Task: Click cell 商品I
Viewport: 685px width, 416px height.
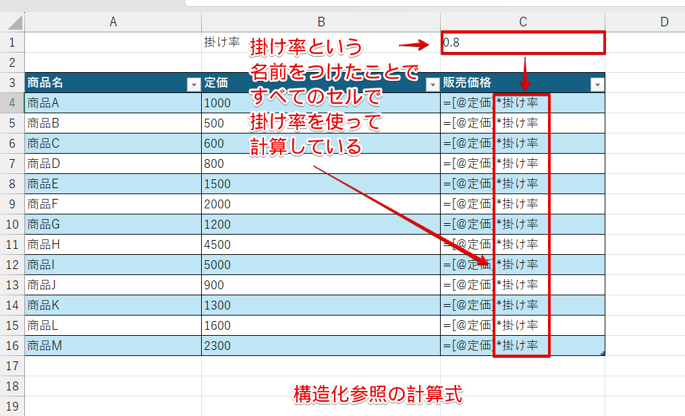Action: tap(113, 264)
